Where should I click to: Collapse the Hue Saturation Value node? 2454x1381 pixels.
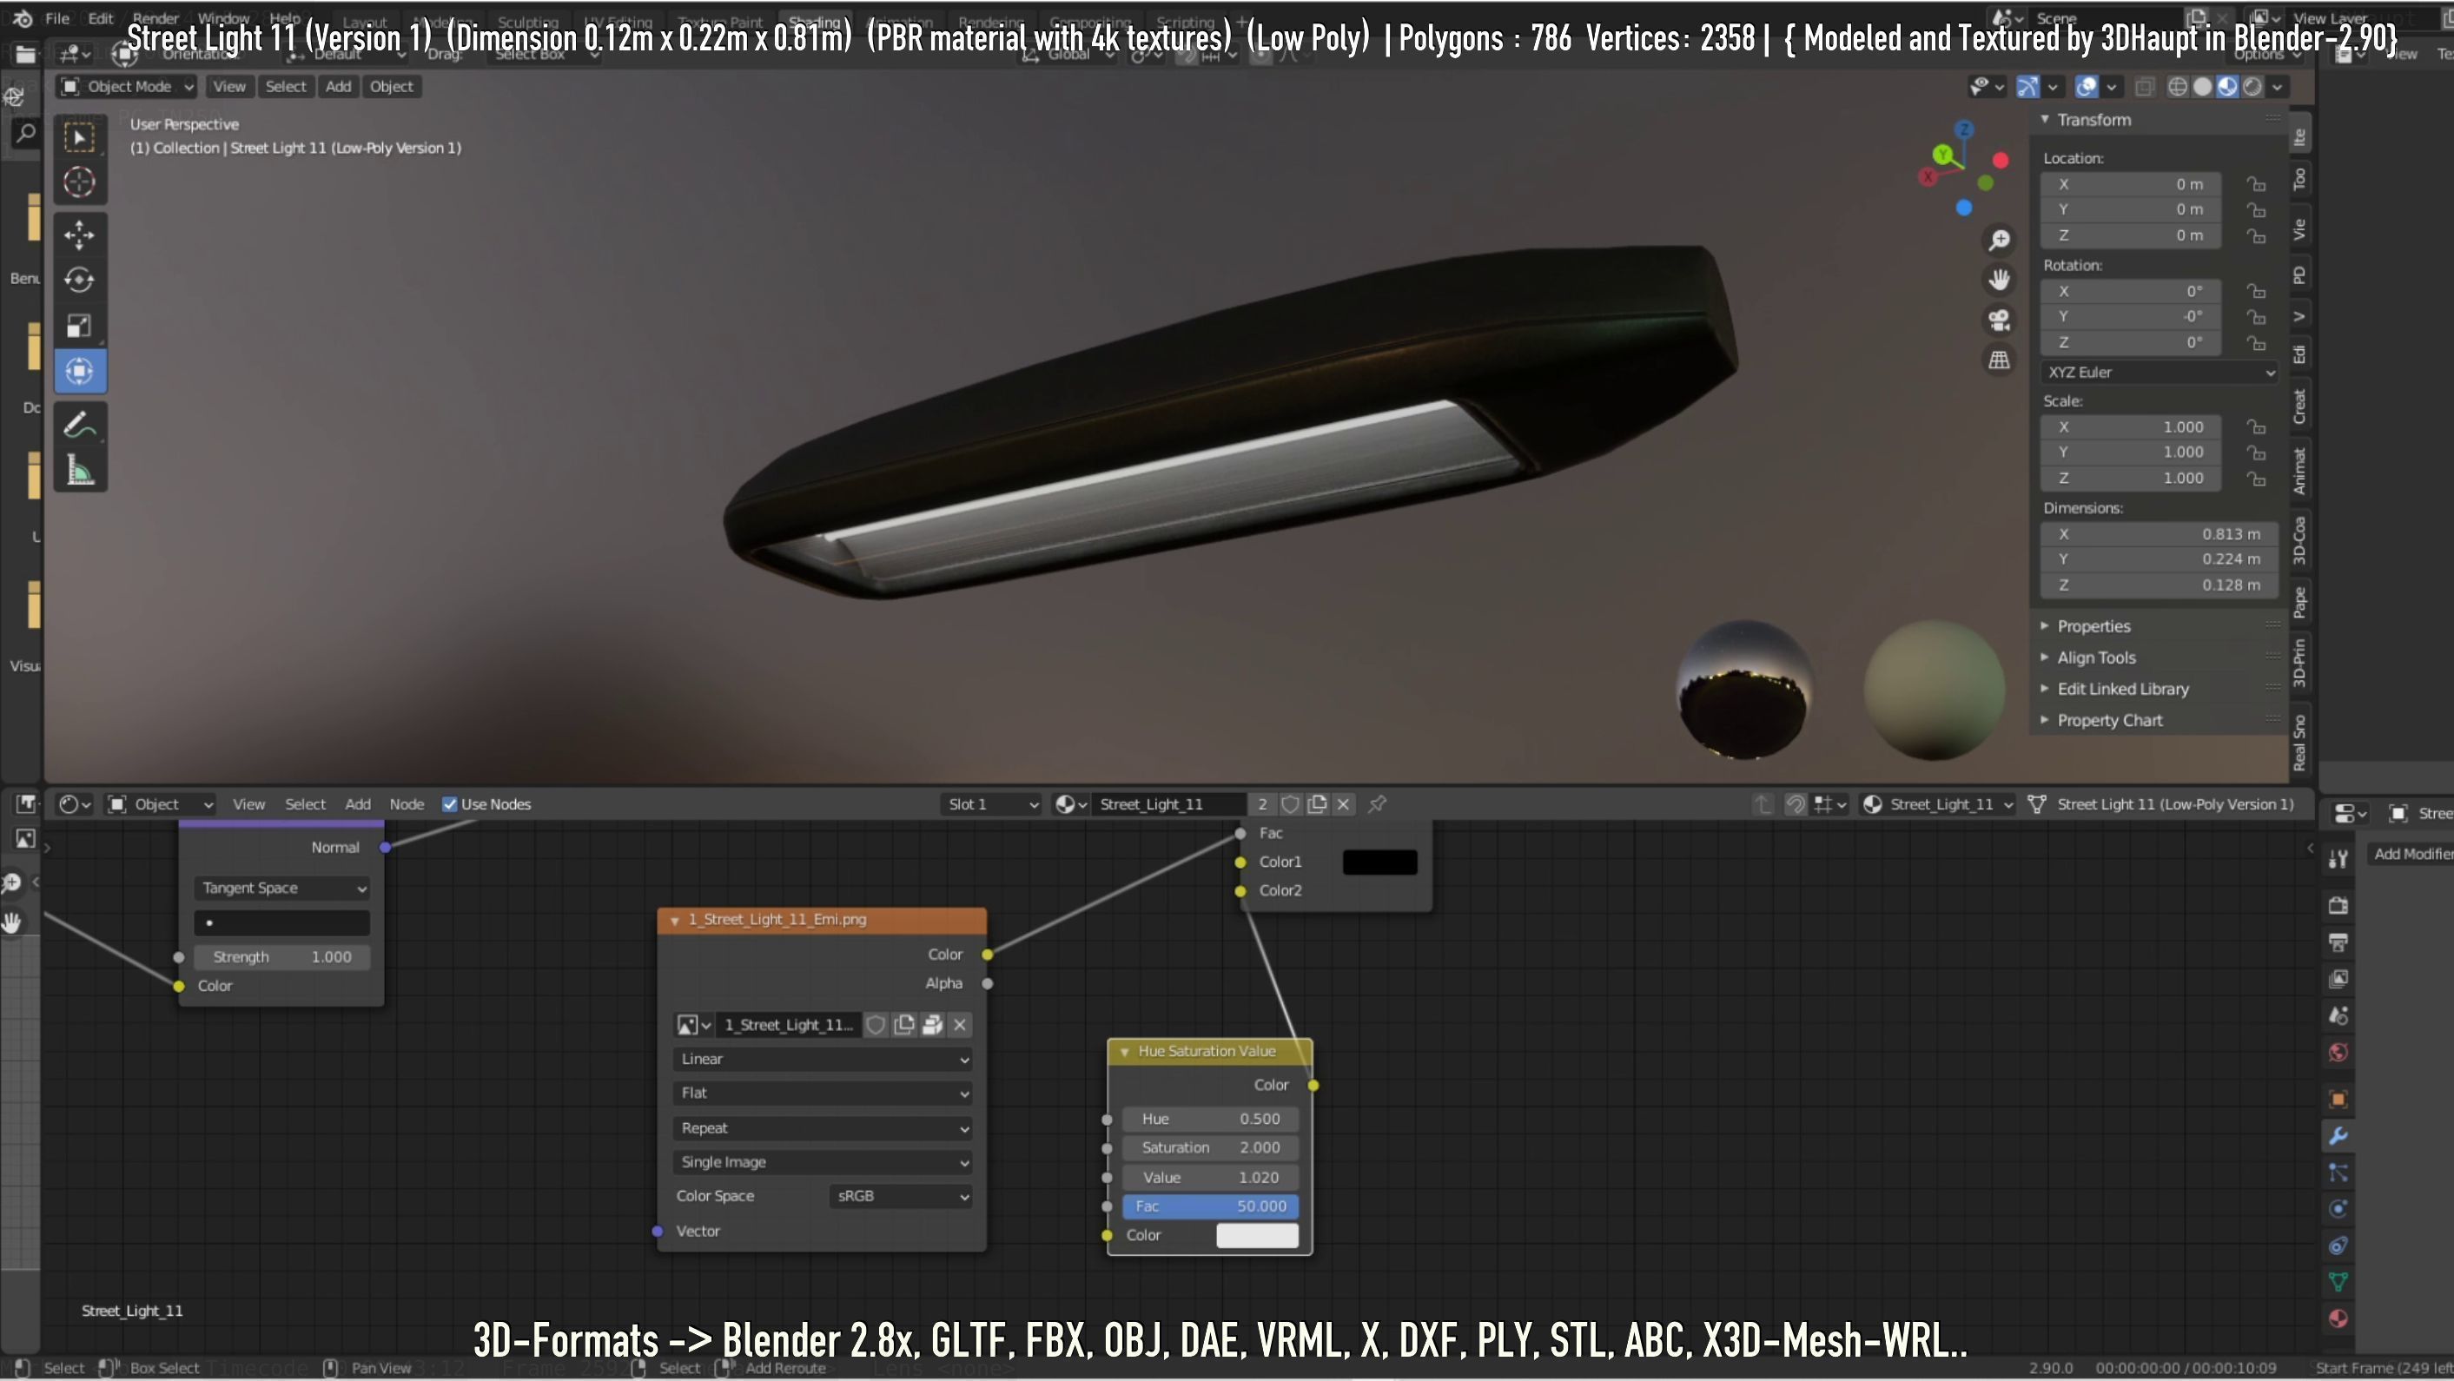point(1124,1052)
